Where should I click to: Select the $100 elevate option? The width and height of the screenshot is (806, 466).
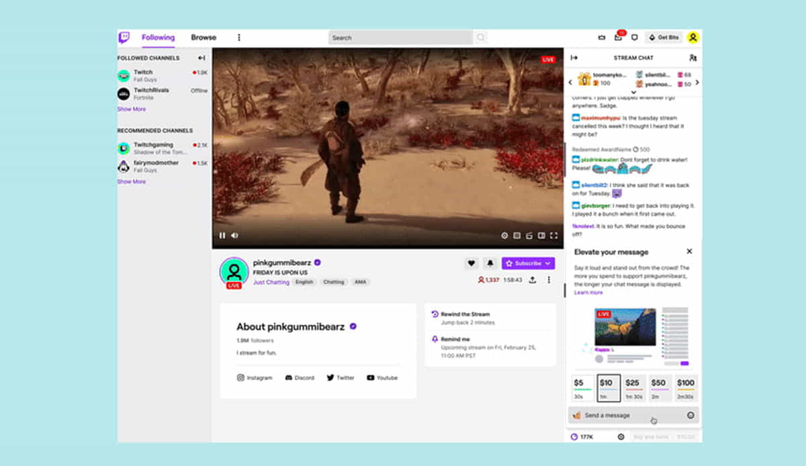coord(686,388)
